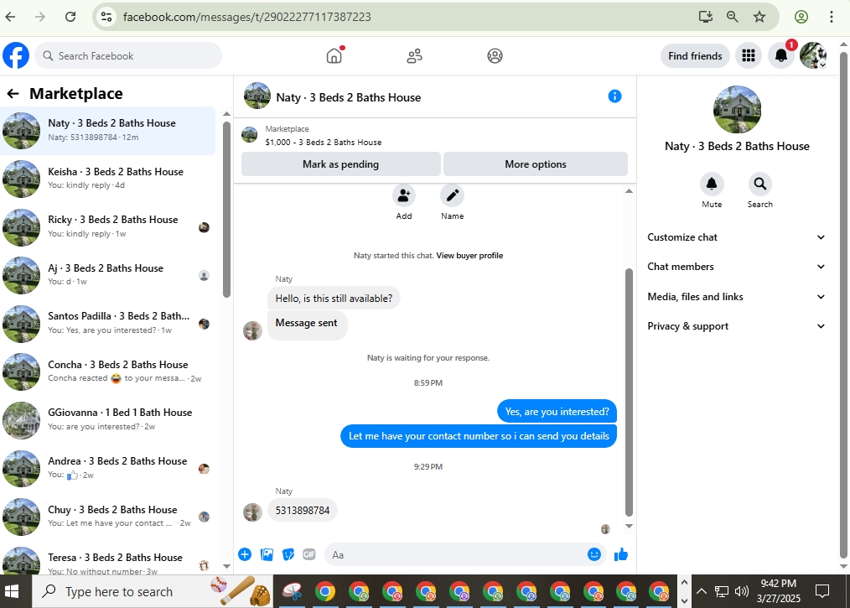Viewport: 850px width, 608px height.
Task: Go back with Marketplace arrow
Action: coord(13,94)
